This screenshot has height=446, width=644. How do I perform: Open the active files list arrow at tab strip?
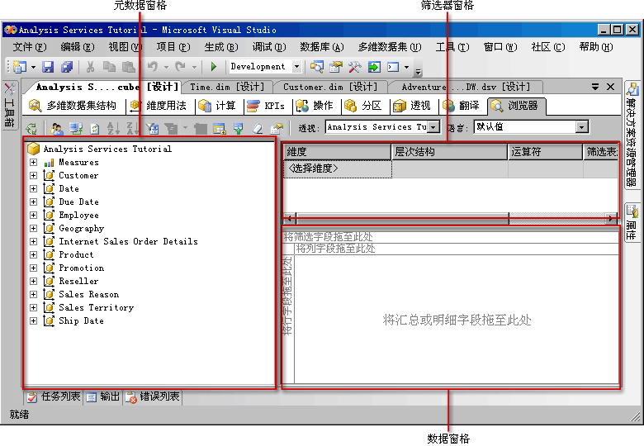pyautogui.click(x=594, y=87)
